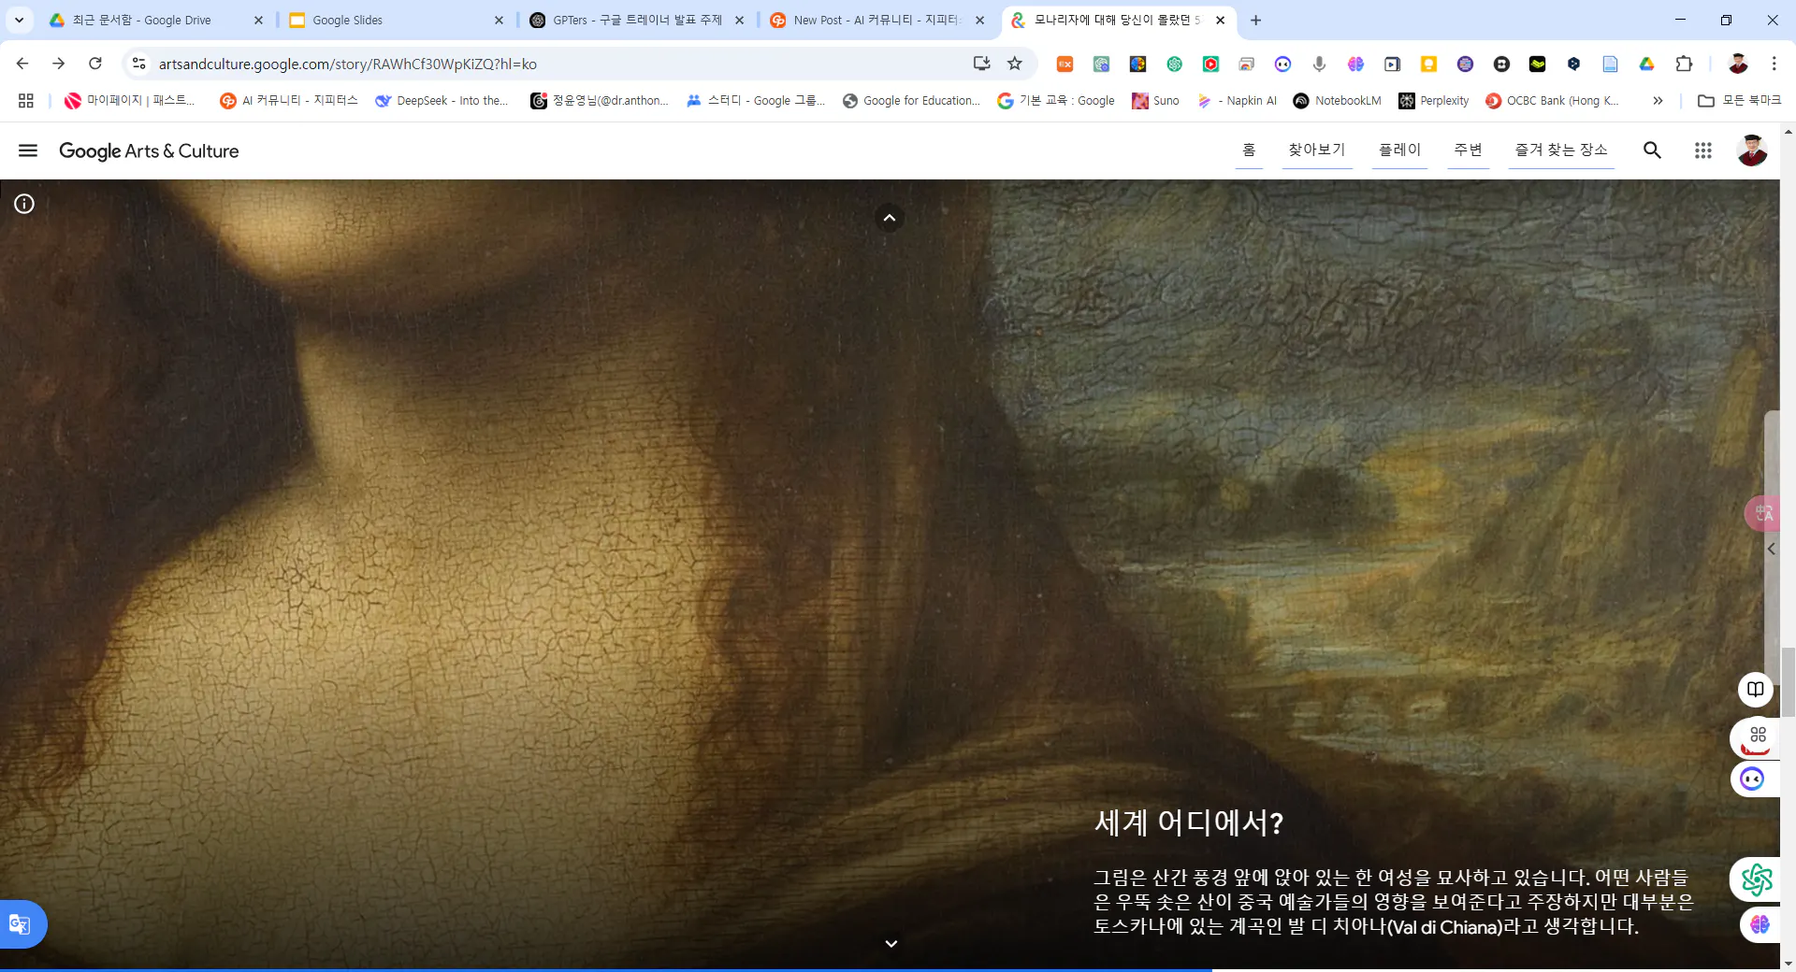Screen dimensions: 1796x972
Task: Open the reader book floating button
Action: coord(1756,690)
